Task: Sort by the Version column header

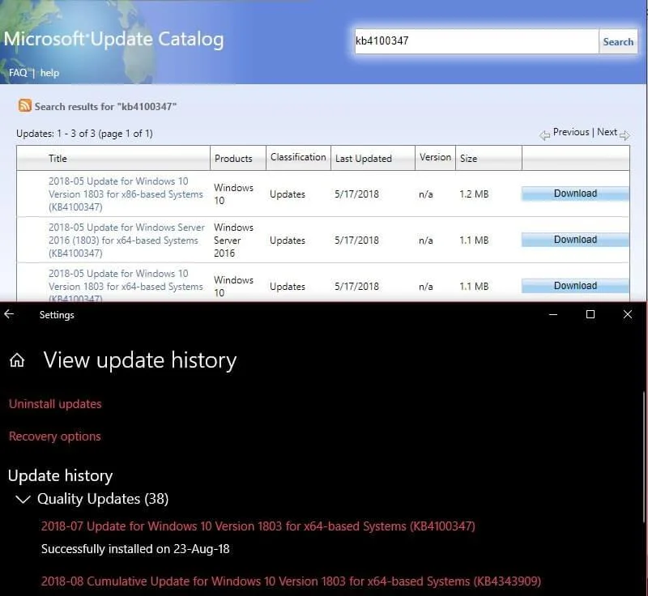Action: 435,157
